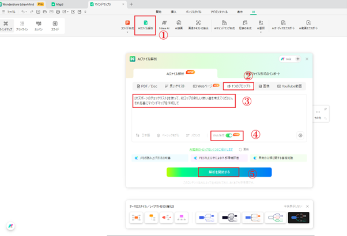Click the AIファイル解析 ribbon icon
Viewport: 347px width, 236px height.
click(145, 25)
